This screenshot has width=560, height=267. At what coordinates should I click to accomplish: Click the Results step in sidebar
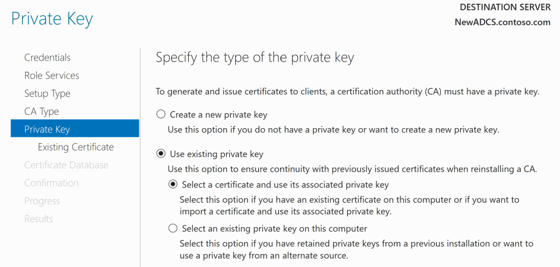pos(38,219)
